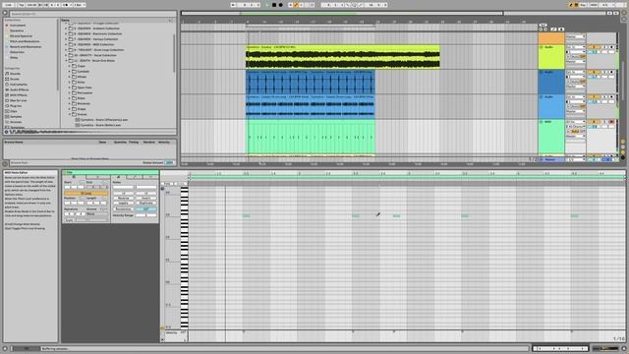Toggle the In/Out section show button

[623, 142]
